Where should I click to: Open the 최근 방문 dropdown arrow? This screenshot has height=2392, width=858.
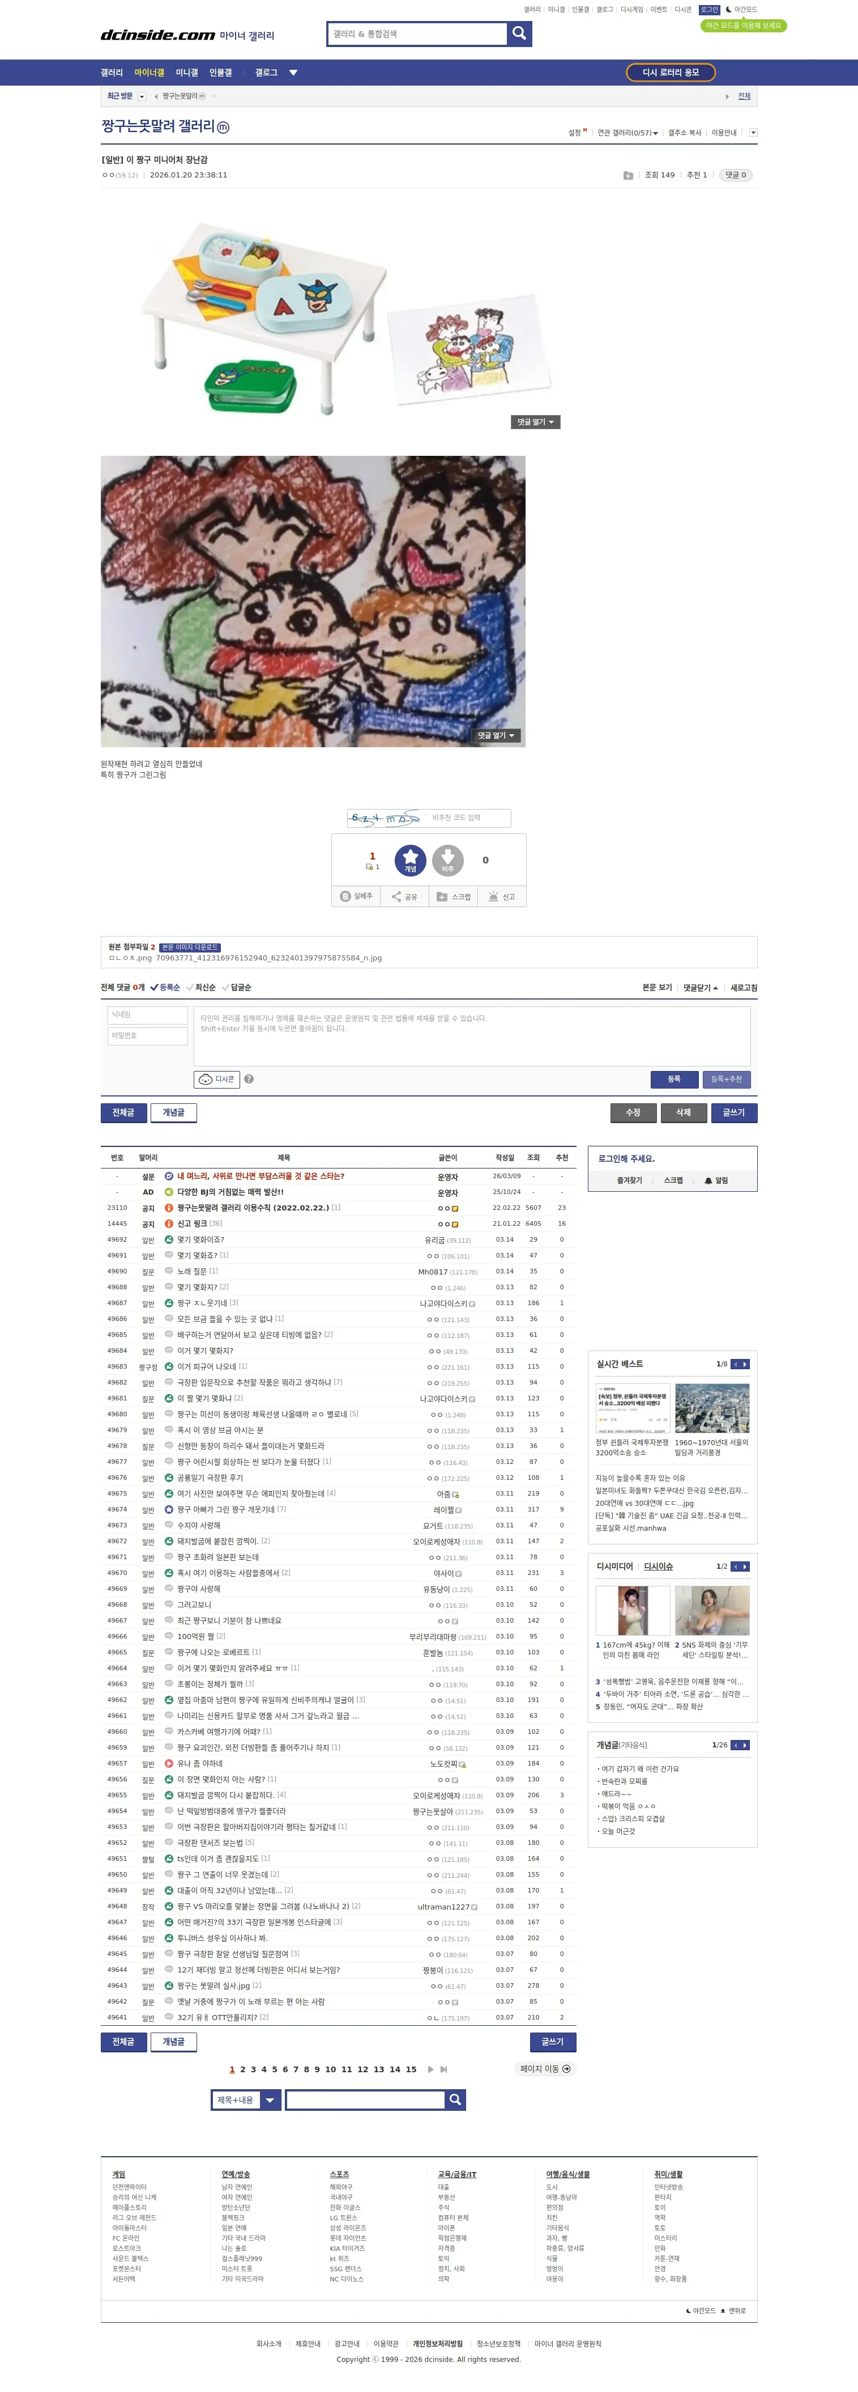pos(142,96)
